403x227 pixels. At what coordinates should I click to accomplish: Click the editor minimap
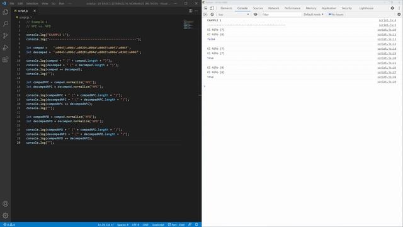pyautogui.click(x=189, y=25)
